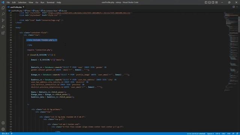Close the userProfile.php tab
This screenshot has width=240, height=135.
click(23, 7)
